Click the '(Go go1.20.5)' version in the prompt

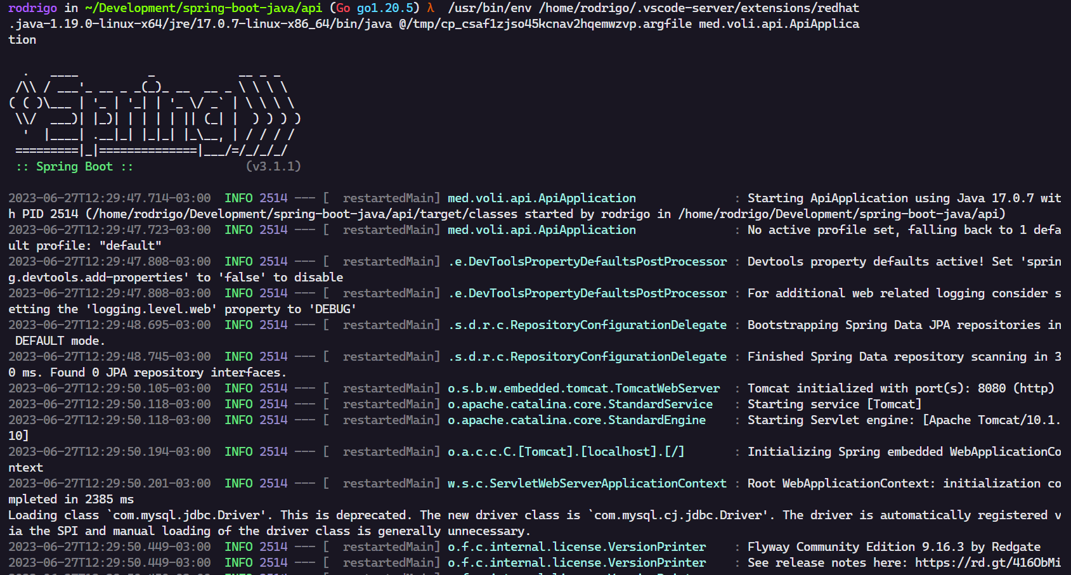[x=375, y=8]
